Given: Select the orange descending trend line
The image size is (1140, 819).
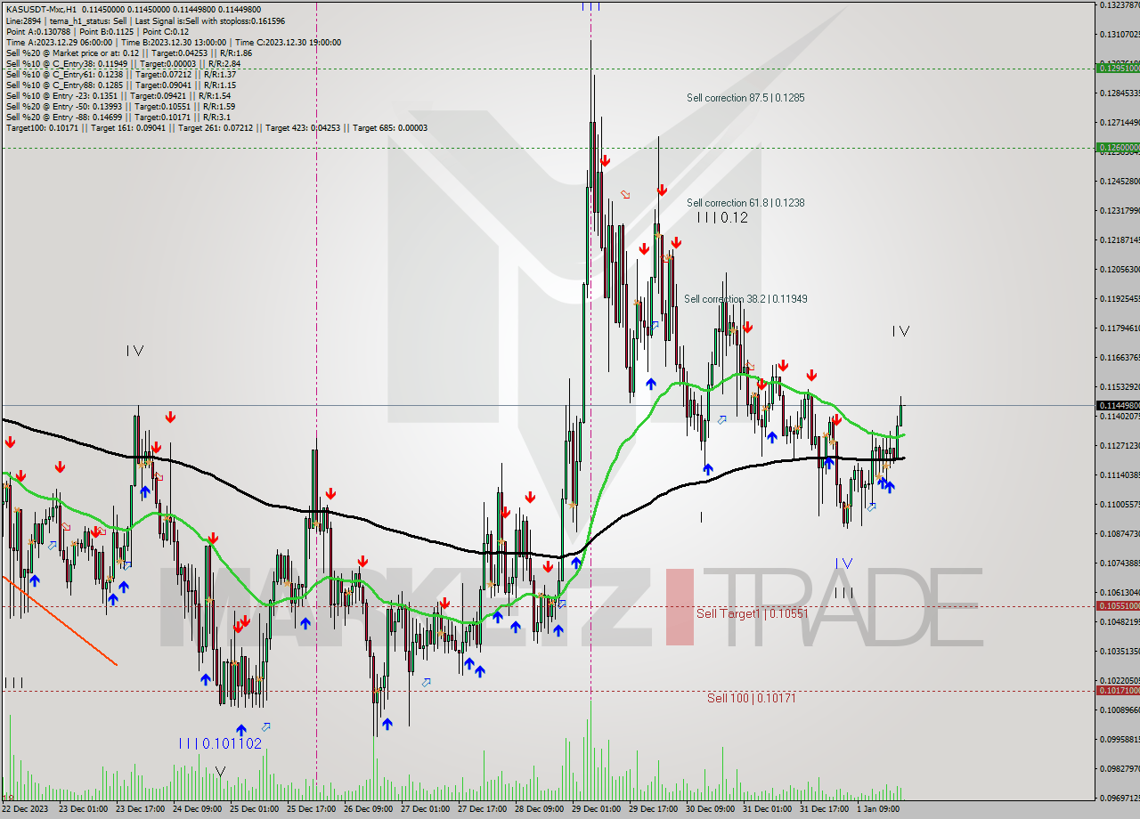Looking at the screenshot, I should [x=59, y=620].
